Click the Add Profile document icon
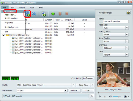 coord(44,14)
